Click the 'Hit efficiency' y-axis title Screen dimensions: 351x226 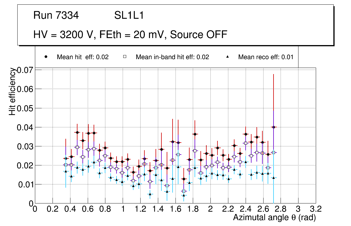(12, 91)
